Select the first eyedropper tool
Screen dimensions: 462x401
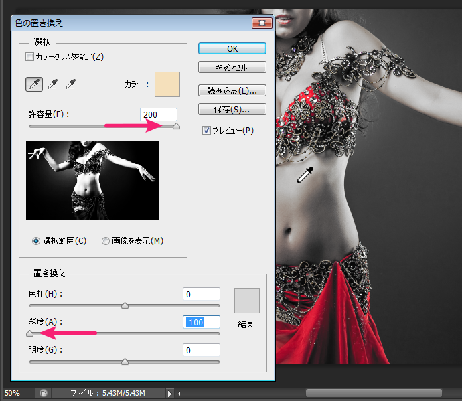click(x=33, y=84)
